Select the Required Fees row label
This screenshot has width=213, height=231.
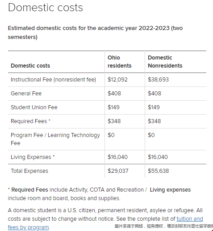(30, 121)
